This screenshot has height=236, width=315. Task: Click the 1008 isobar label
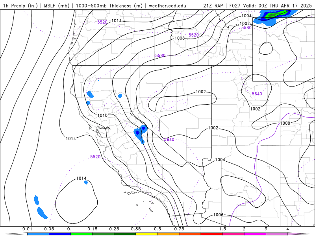click(180, 38)
